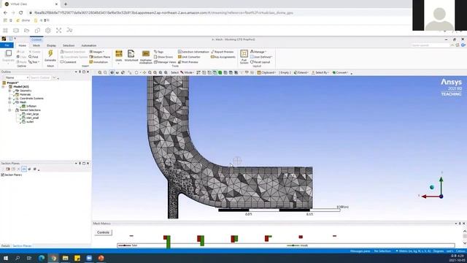Switch to the Automation ribbon tab

point(89,45)
